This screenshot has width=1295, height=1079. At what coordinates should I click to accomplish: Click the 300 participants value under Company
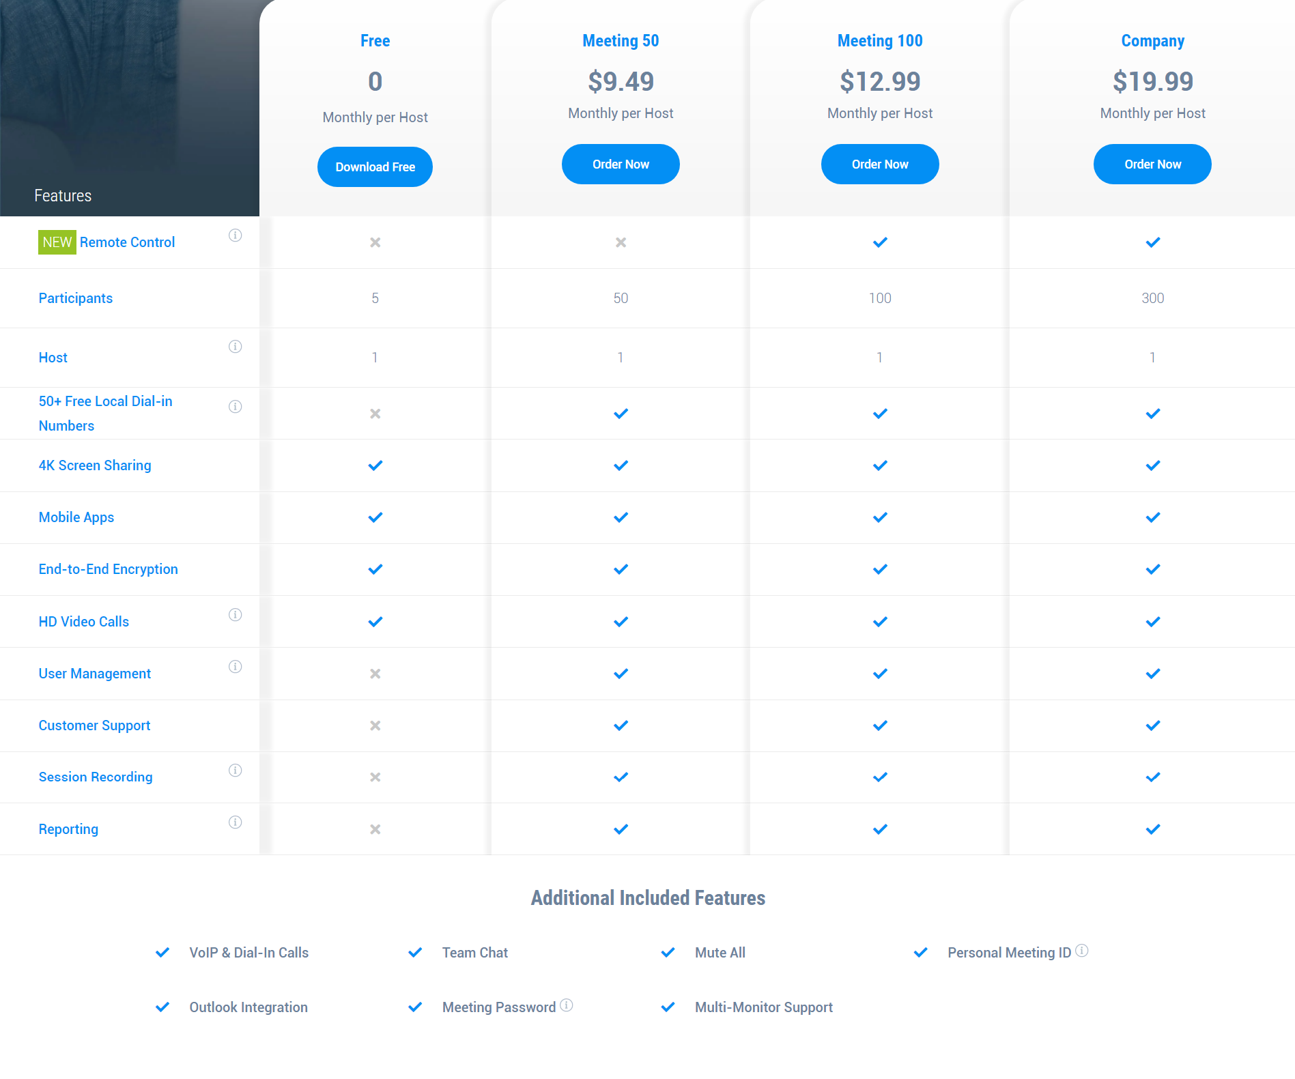(x=1153, y=298)
